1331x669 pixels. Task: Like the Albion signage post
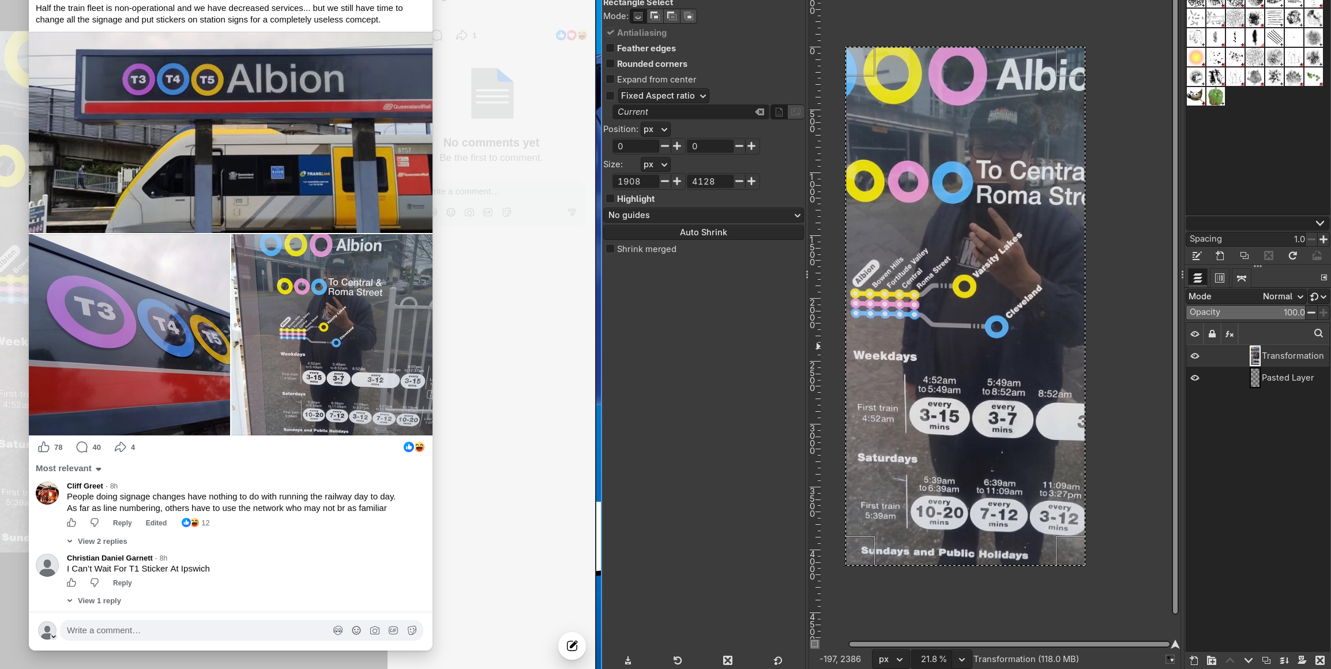44,447
